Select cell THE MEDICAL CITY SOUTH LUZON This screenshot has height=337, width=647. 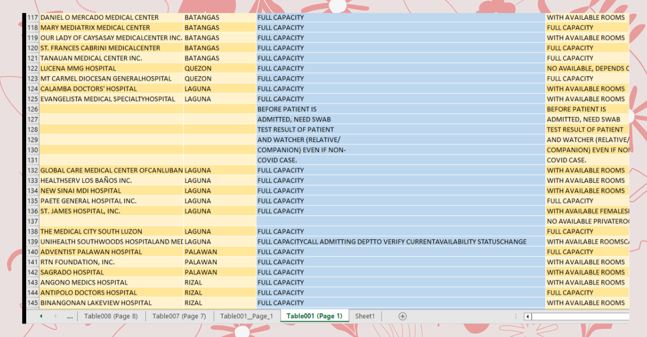coord(111,232)
